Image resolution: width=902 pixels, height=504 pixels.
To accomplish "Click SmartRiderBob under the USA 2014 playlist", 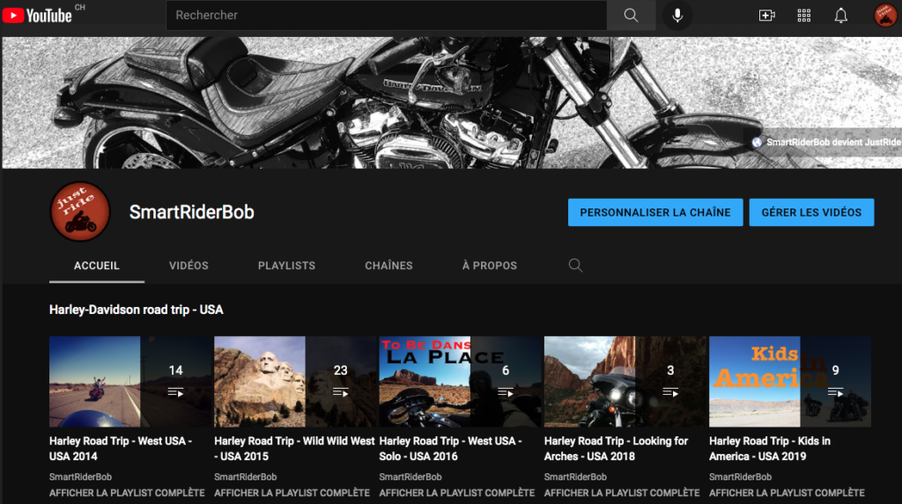I will coord(80,477).
